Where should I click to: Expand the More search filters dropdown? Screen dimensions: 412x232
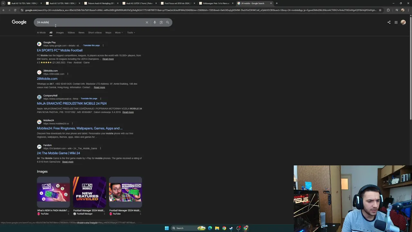[119, 33]
